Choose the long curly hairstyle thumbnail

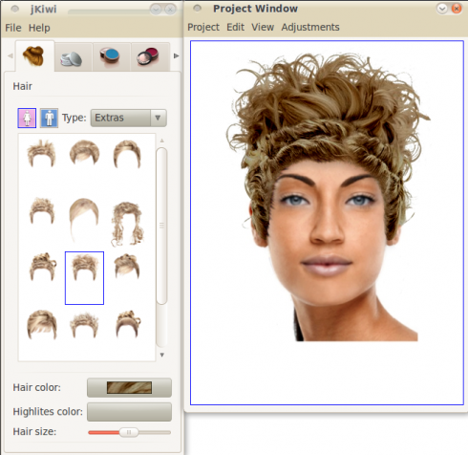(127, 224)
